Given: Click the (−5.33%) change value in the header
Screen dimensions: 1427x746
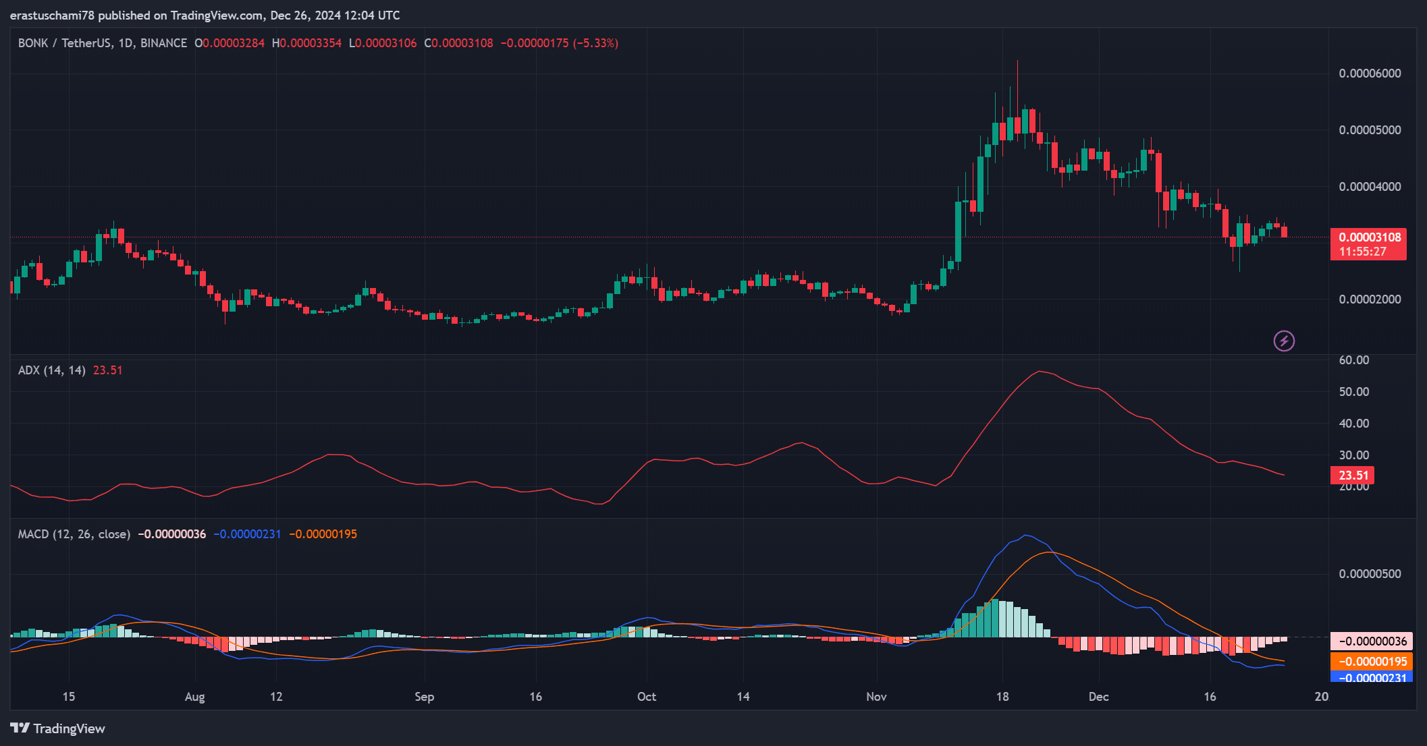Looking at the screenshot, I should (595, 43).
